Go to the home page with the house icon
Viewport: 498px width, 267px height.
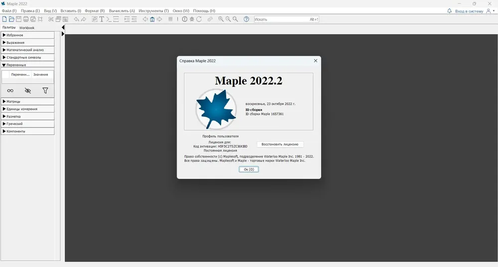152,19
